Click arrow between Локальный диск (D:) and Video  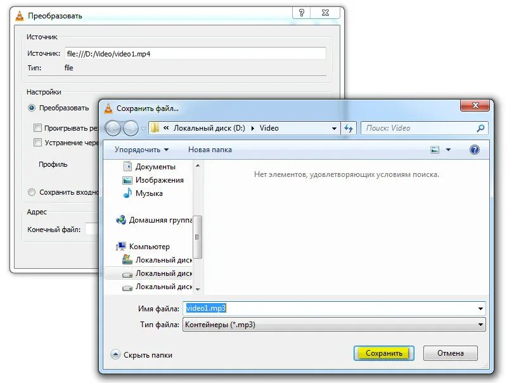(x=252, y=128)
